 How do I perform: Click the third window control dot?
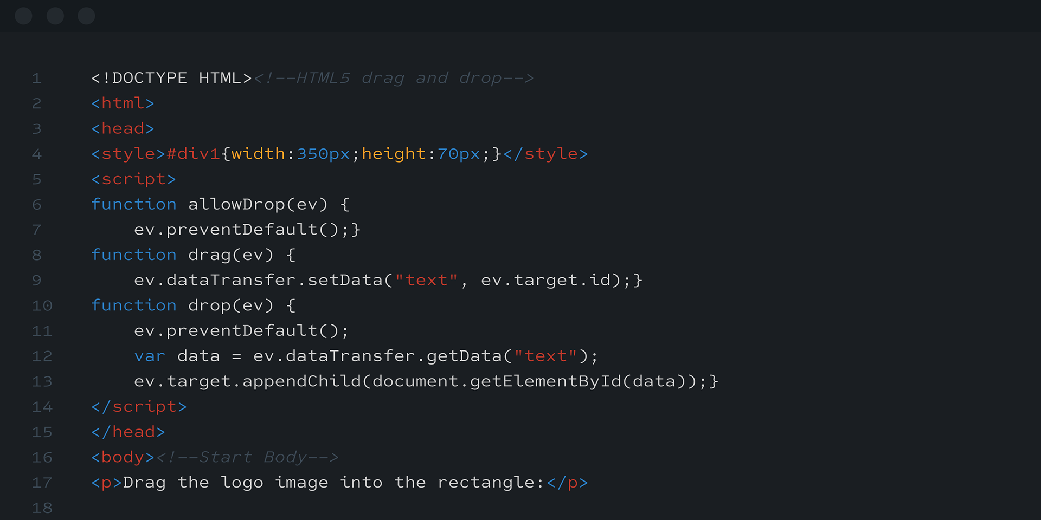[x=86, y=16]
